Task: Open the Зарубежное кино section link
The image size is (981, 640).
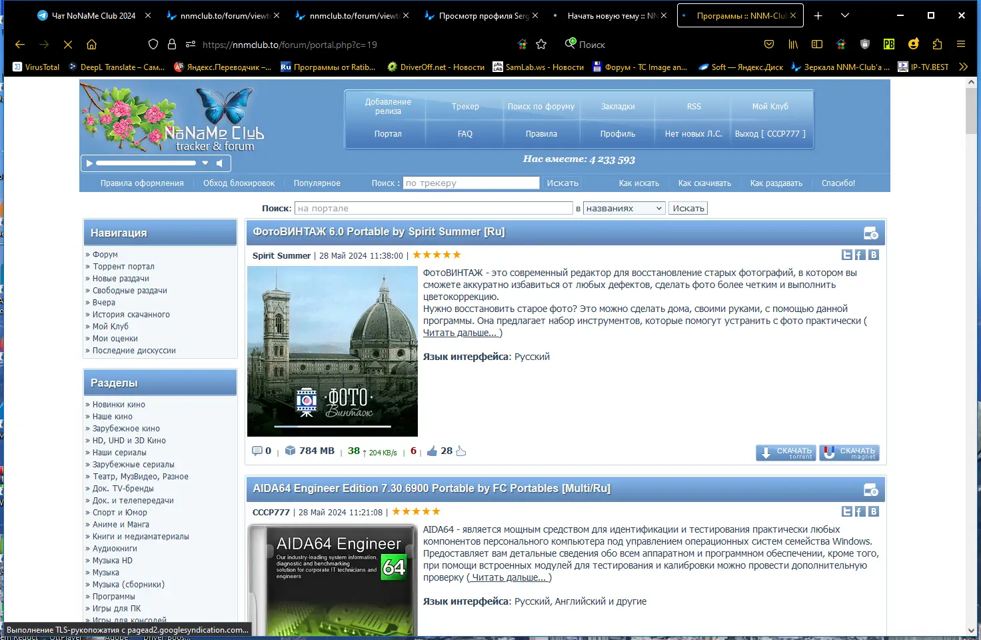Action: [126, 429]
